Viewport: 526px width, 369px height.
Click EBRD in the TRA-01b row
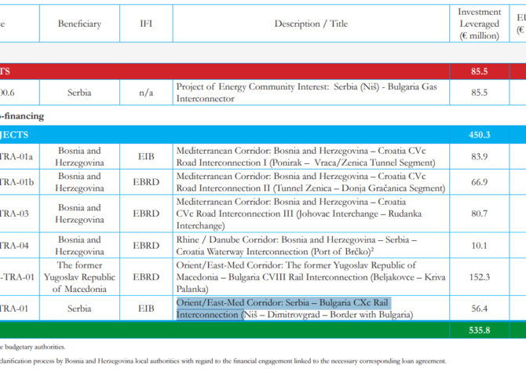(x=146, y=182)
